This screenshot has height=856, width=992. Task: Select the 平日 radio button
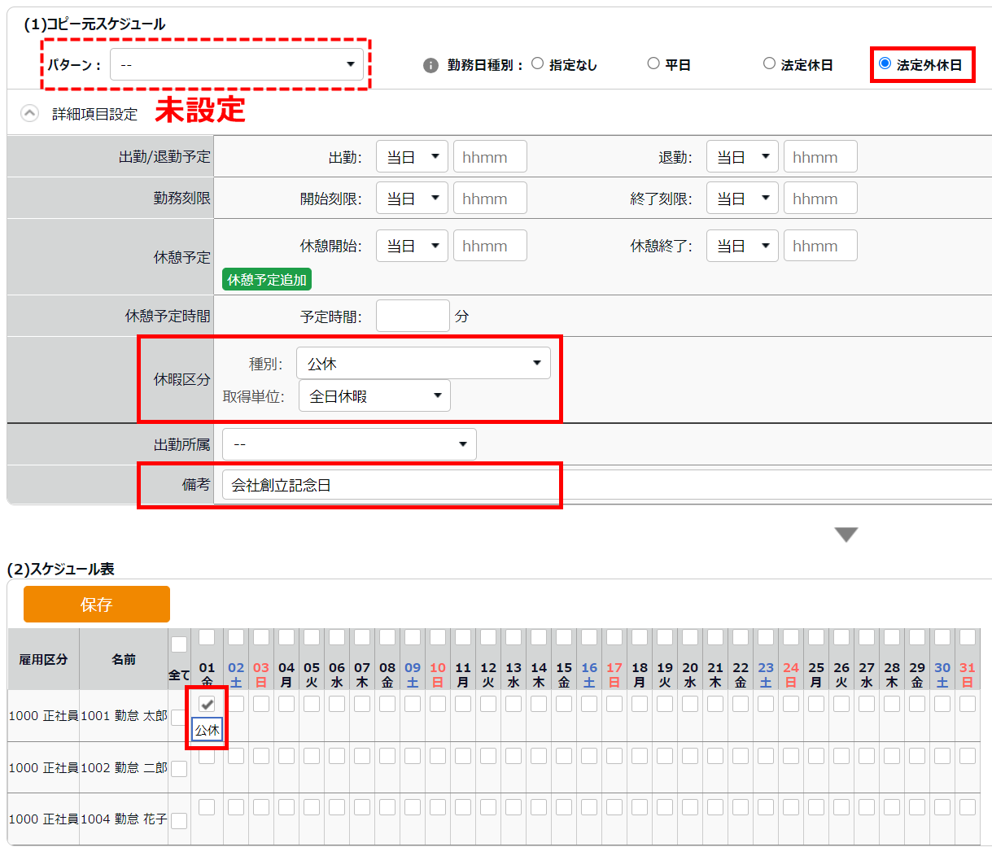653,63
